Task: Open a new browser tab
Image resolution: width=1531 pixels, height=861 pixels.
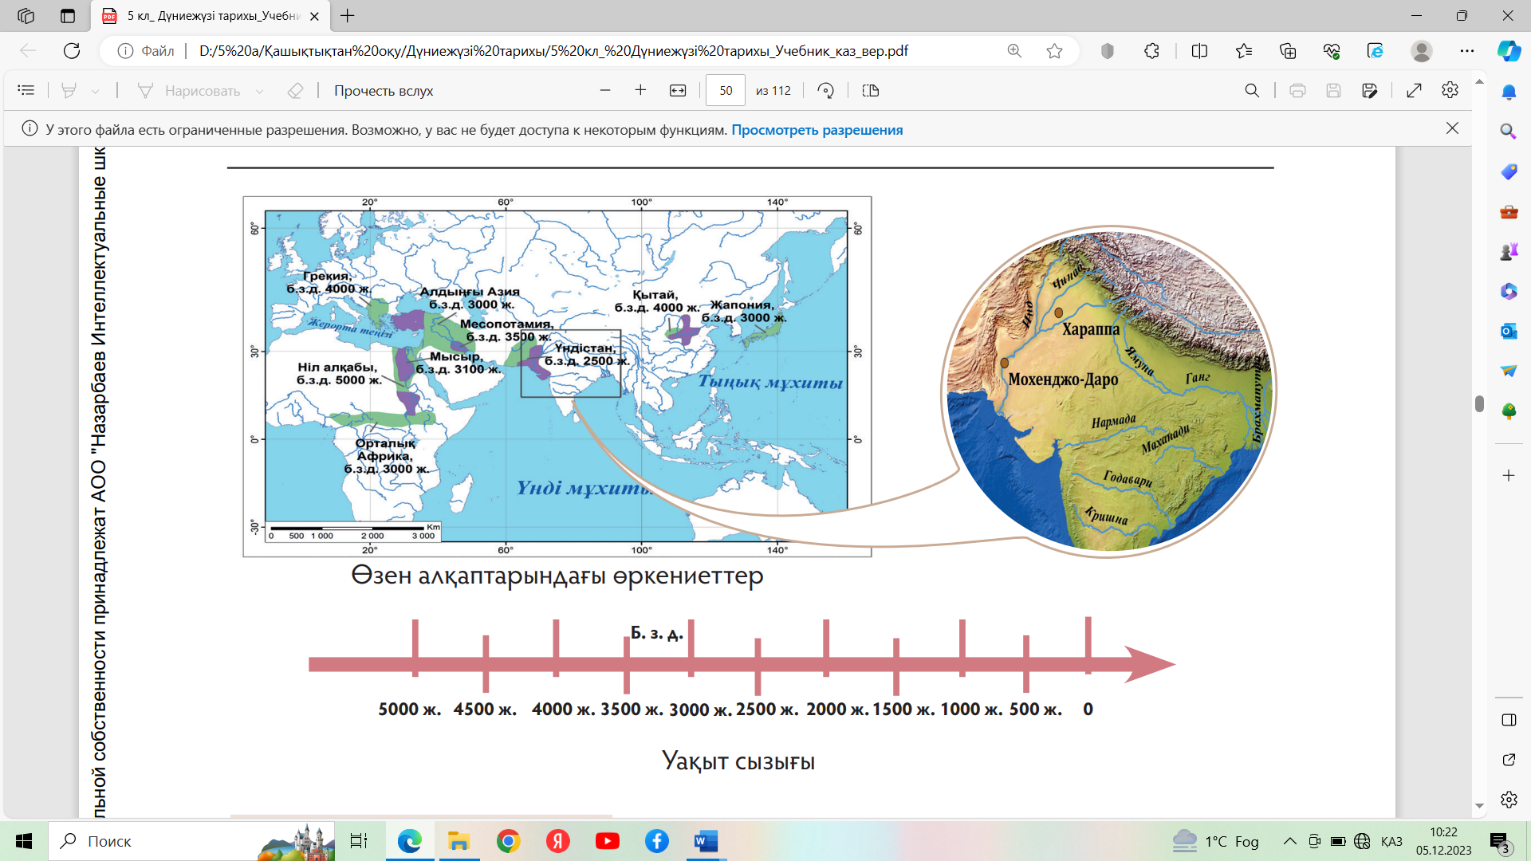Action: [x=348, y=16]
